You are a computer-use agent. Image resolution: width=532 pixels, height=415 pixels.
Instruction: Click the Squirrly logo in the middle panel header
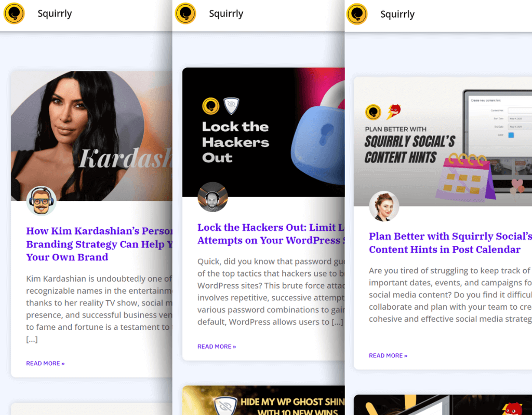[185, 13]
